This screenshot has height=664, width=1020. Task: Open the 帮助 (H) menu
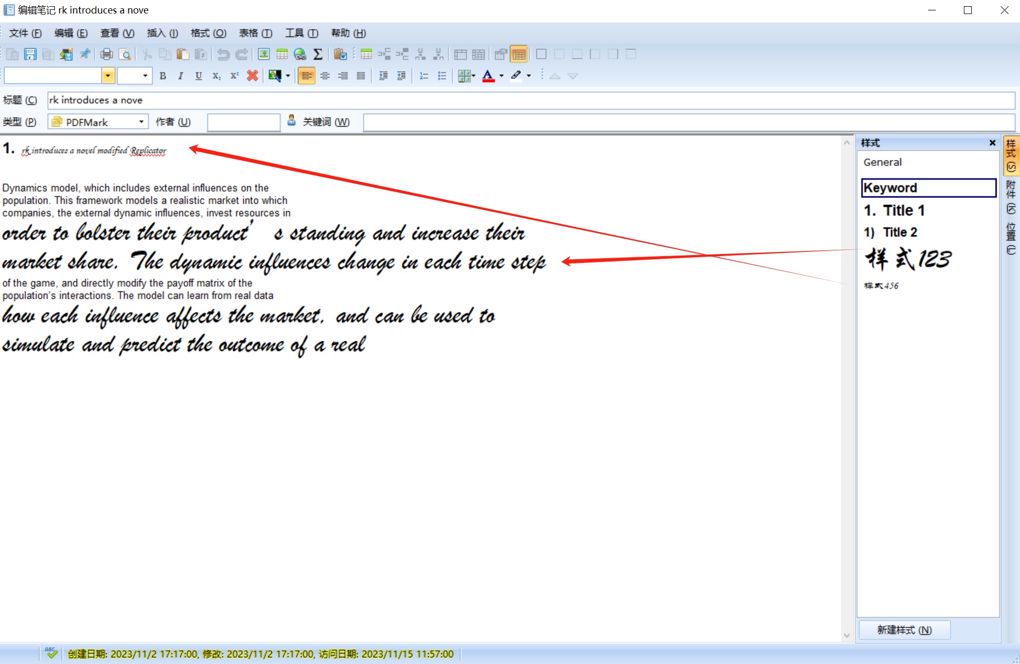(x=349, y=33)
